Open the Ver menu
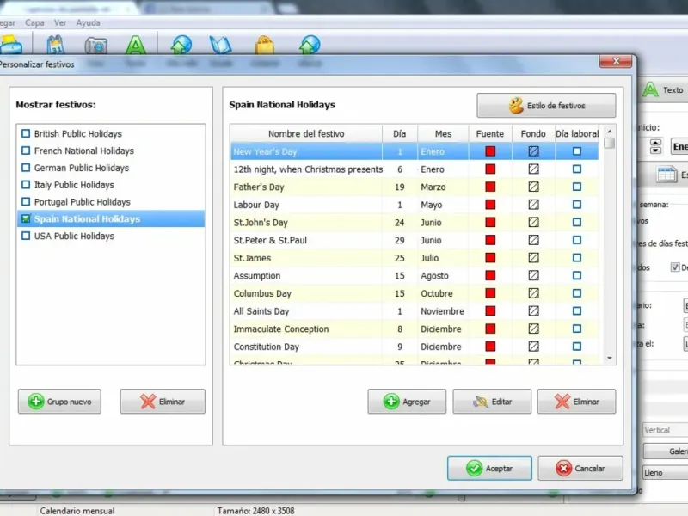Screen dimensions: 688x516 click(x=60, y=23)
